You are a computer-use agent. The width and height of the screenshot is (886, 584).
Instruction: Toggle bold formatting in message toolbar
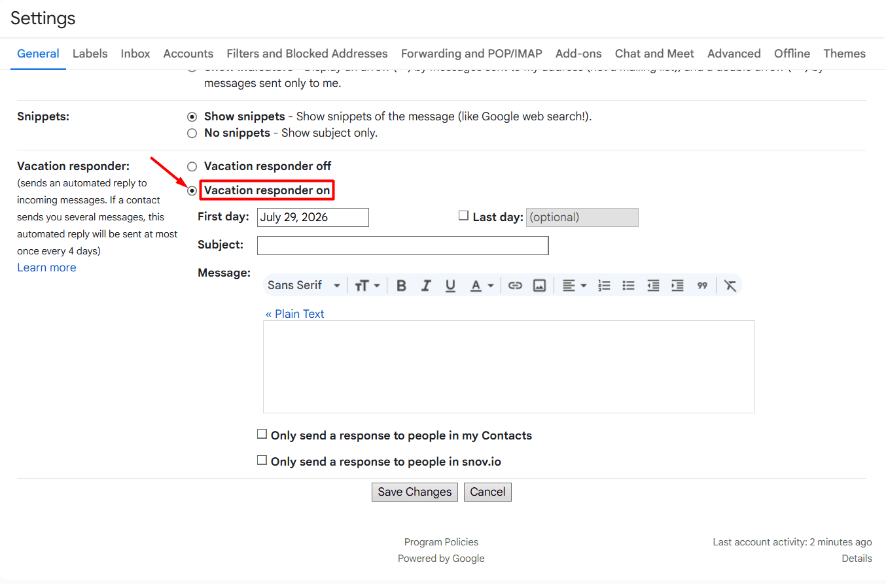pyautogui.click(x=402, y=285)
